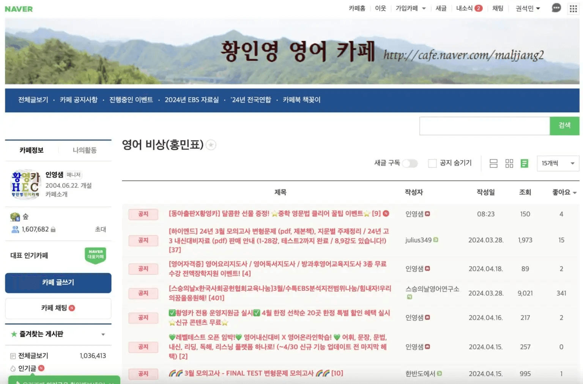Click the 카페 글쓰기 button
Screen dimensions: 583x384
(58, 283)
